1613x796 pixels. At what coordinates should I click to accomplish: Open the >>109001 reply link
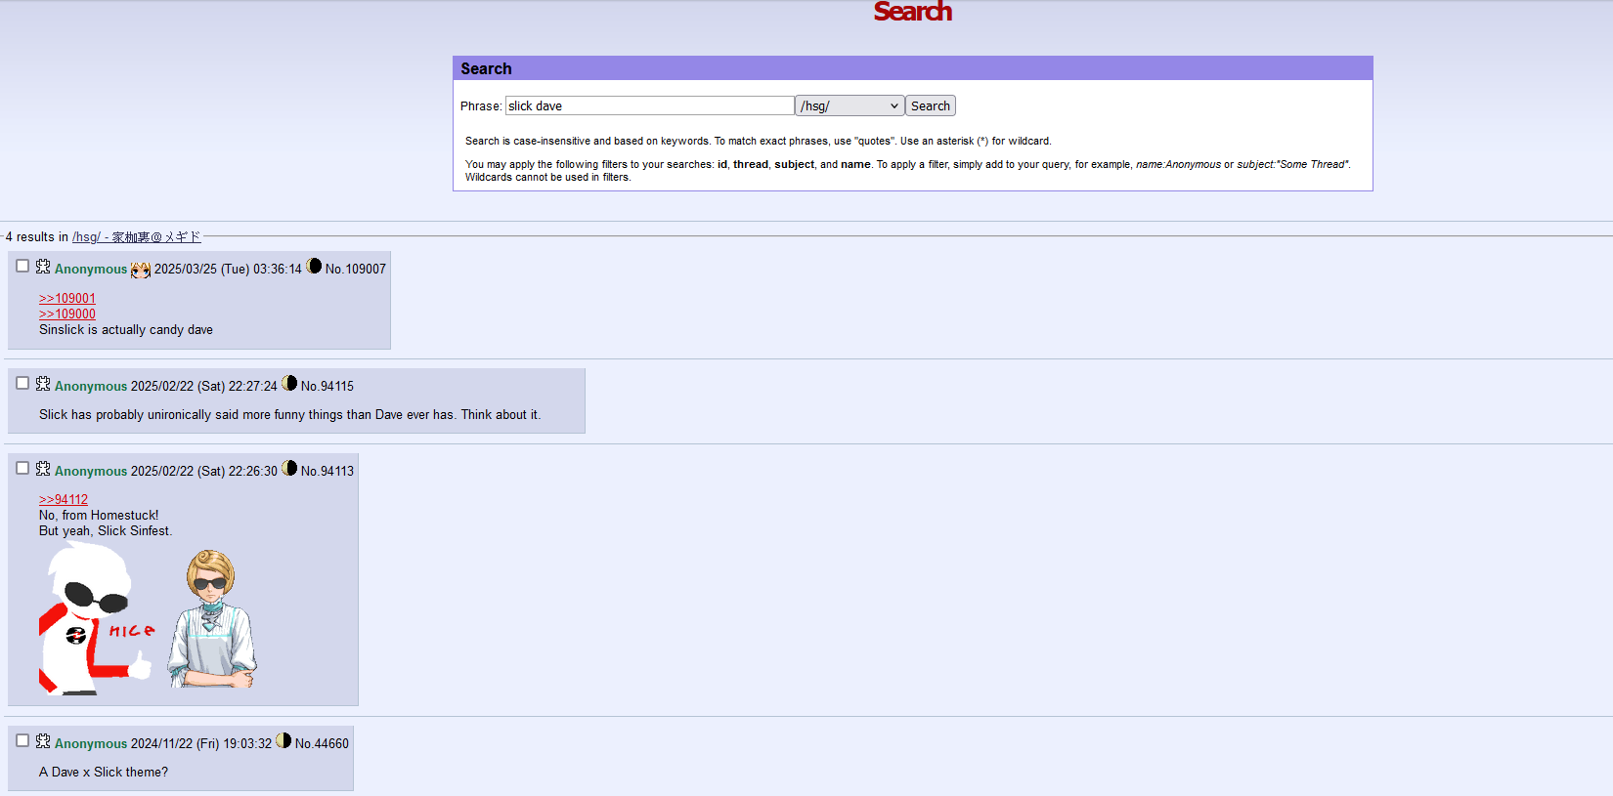[67, 298]
